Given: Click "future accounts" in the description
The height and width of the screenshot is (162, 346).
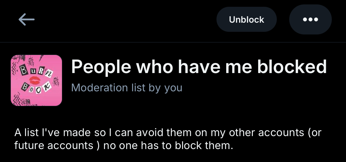Looking at the screenshot, I should click(x=54, y=146).
